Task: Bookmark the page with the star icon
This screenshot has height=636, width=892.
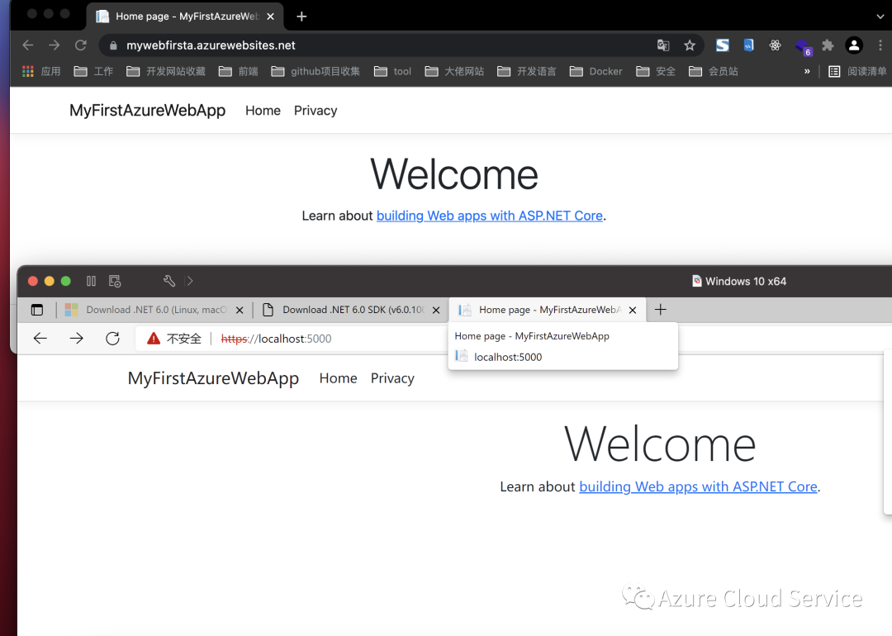Action: pos(690,45)
